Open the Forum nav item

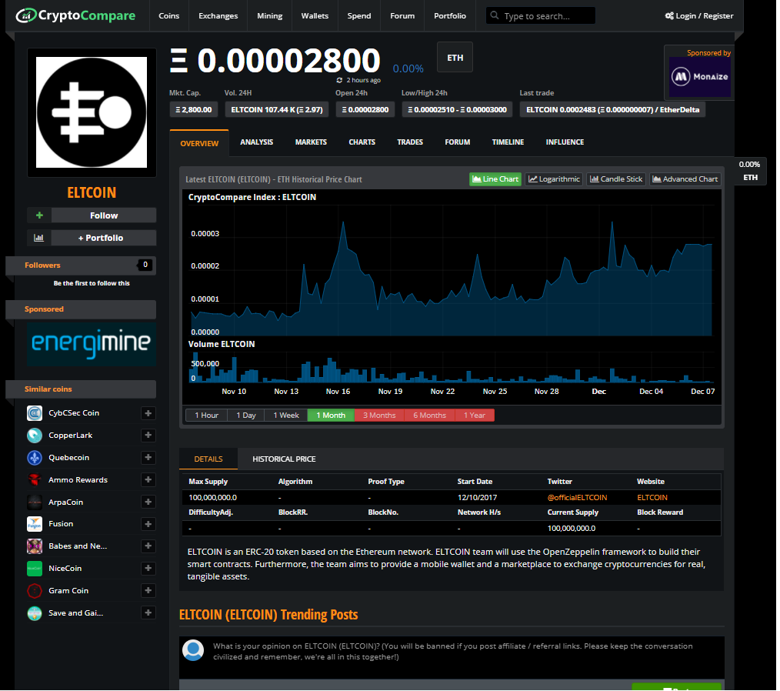pyautogui.click(x=402, y=16)
